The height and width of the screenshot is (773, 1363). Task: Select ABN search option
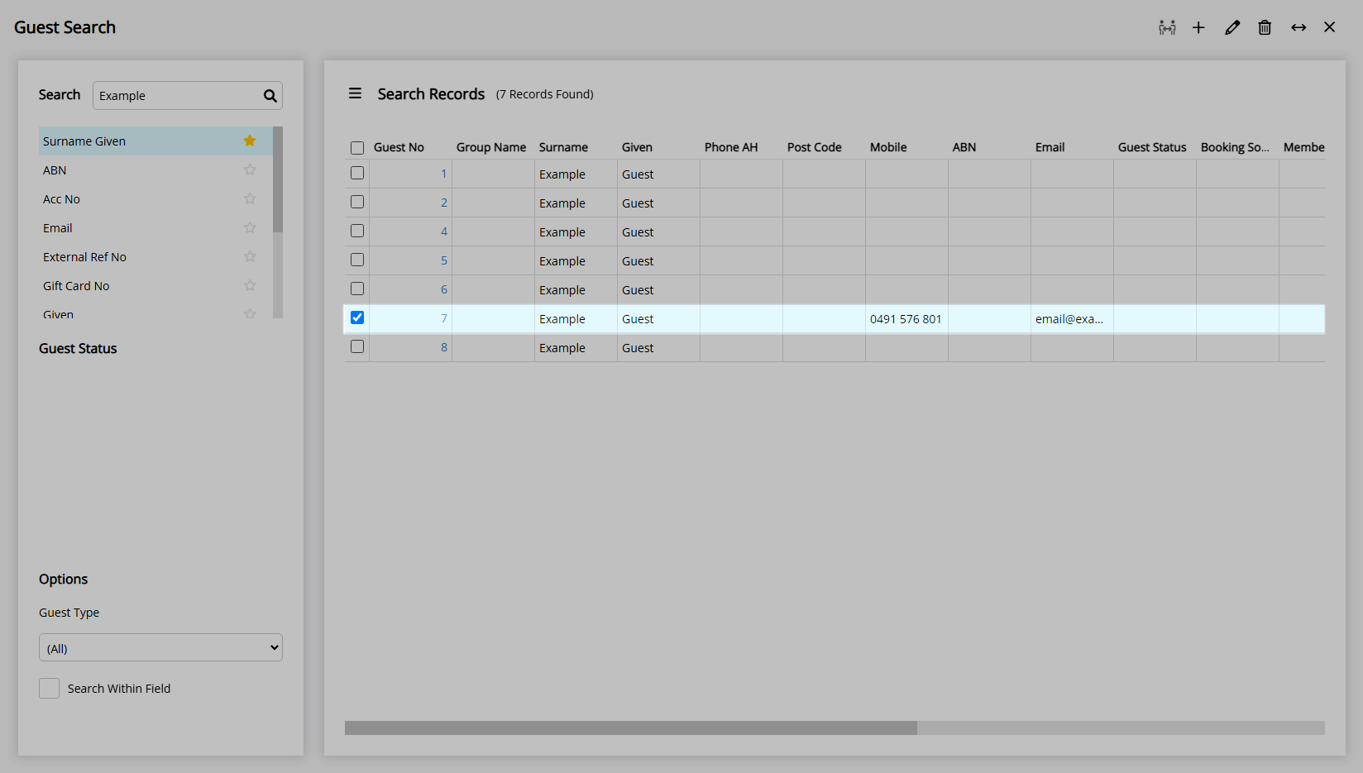coord(155,169)
